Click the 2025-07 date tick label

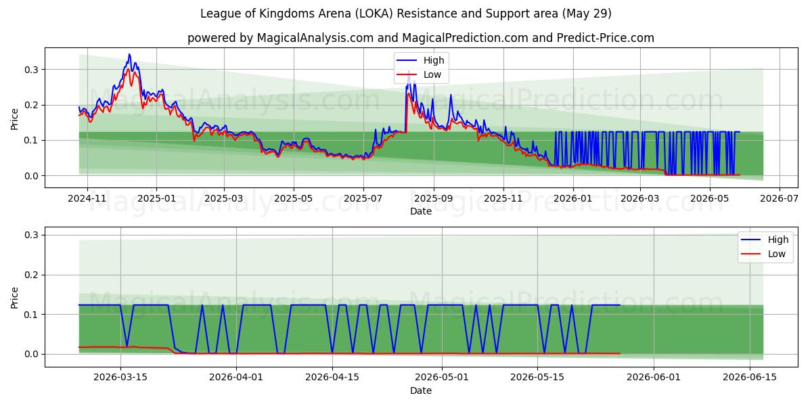click(363, 199)
